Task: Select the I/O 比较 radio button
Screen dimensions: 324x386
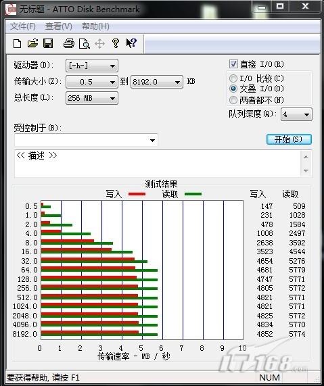Action: (233, 78)
